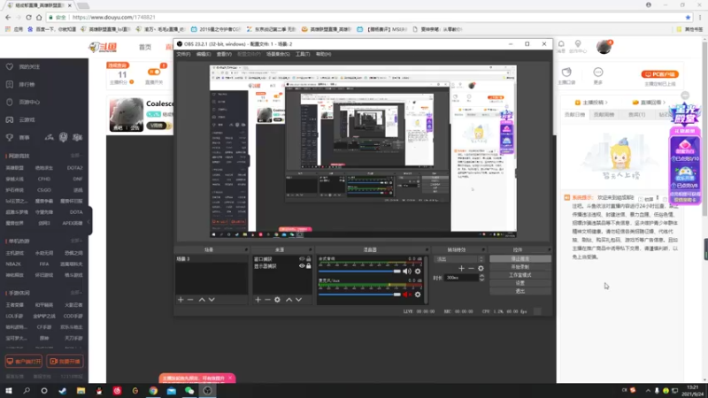Adjust desktop audio volume slider

(359, 272)
